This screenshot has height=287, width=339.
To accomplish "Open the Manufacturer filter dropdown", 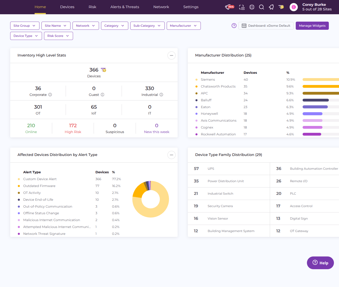I will coord(183,26).
